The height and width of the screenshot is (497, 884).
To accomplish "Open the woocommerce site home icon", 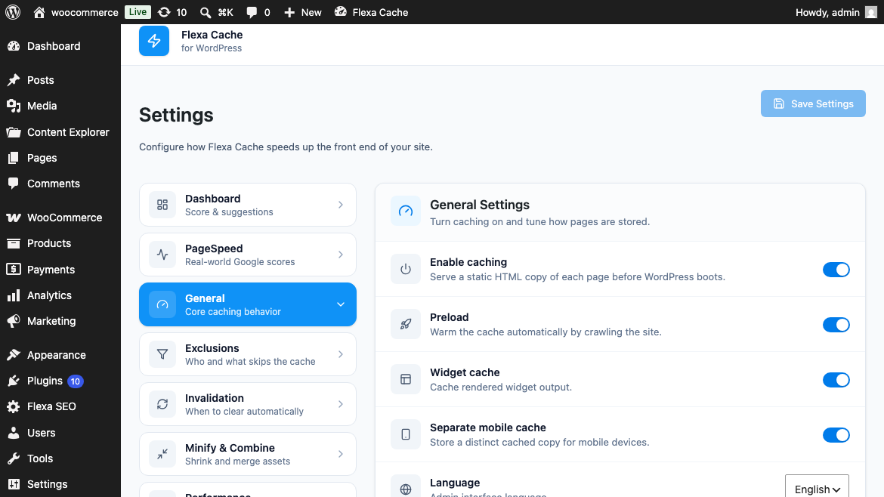I will click(x=39, y=12).
